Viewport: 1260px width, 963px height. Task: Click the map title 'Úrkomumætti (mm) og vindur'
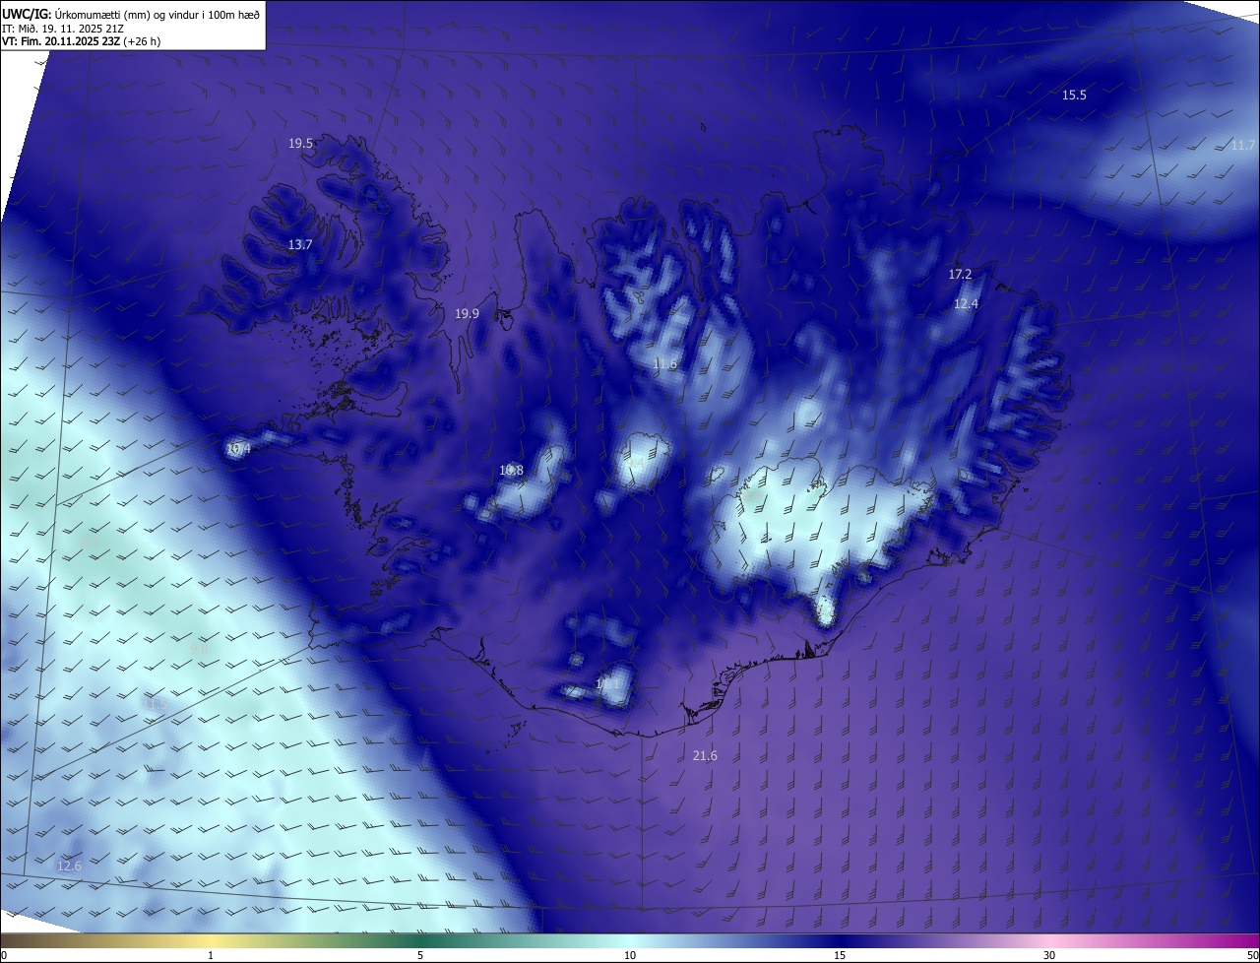tap(126, 13)
